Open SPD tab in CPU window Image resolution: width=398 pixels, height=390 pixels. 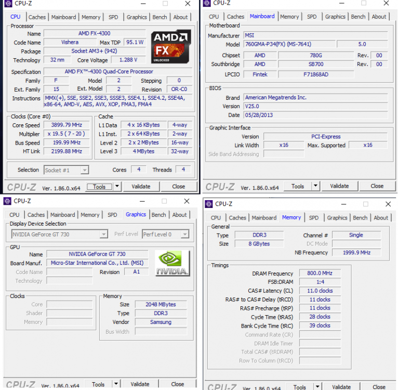113,17
